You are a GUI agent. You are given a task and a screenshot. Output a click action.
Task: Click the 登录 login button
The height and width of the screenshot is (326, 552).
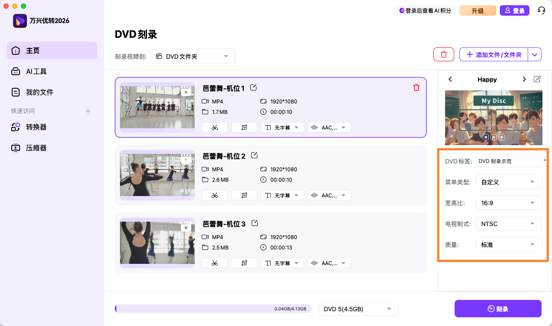tap(515, 10)
